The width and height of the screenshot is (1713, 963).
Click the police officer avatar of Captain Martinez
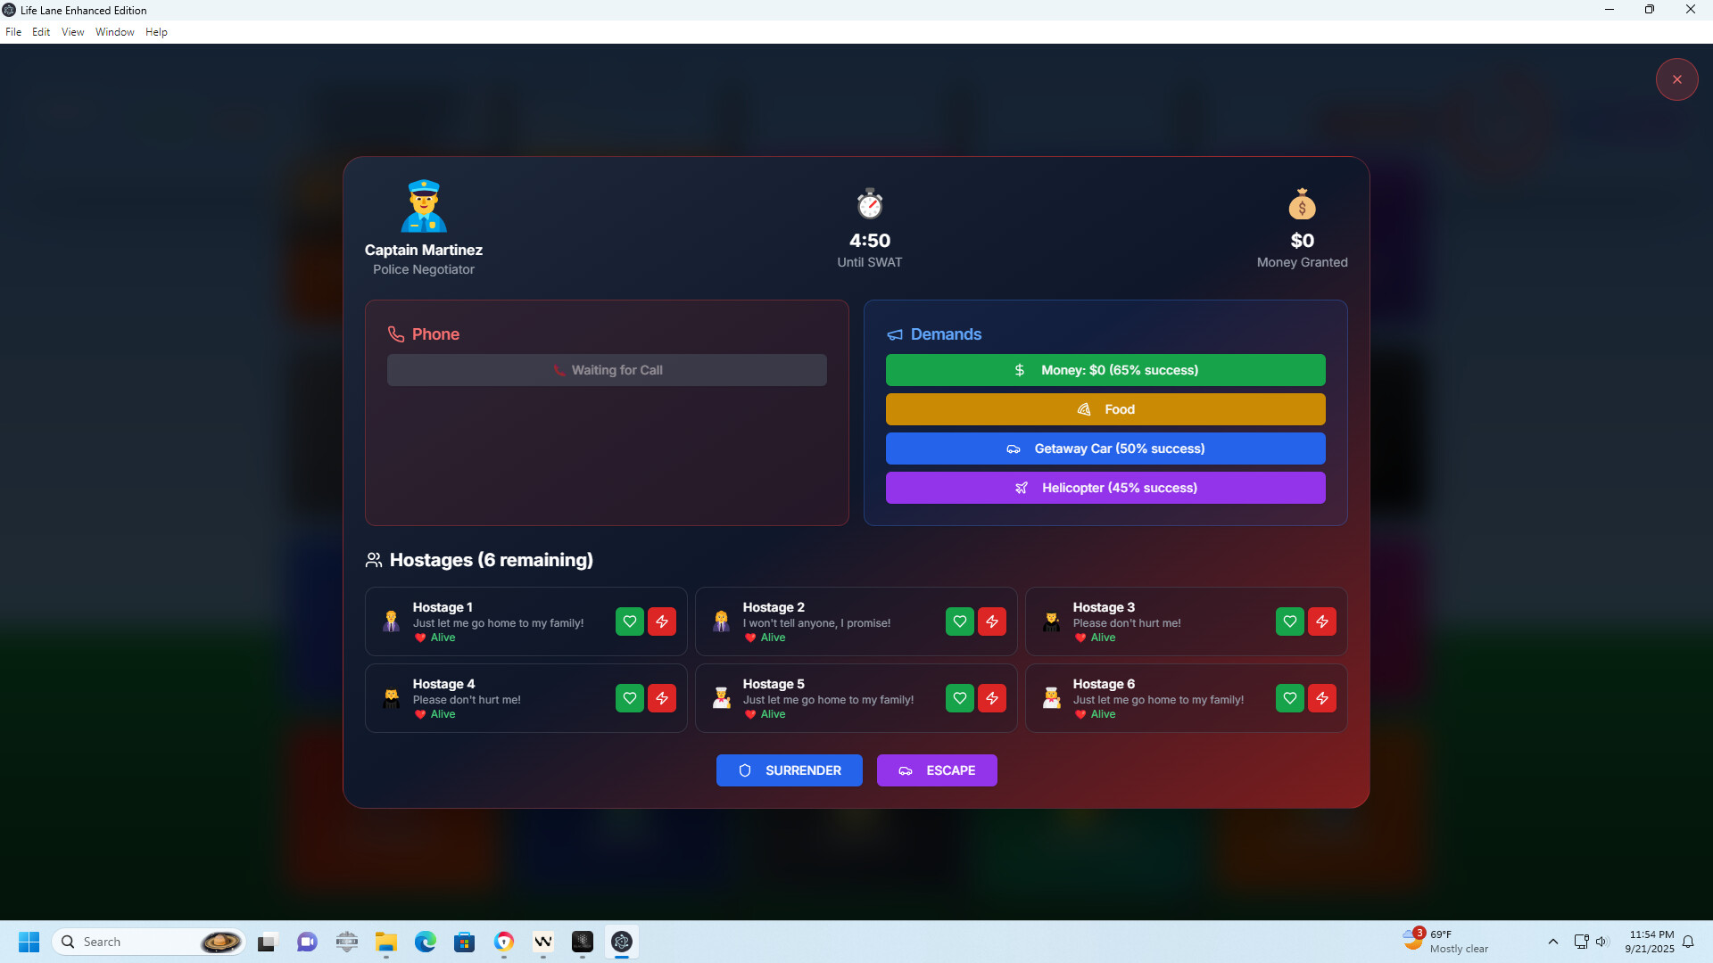pos(423,205)
